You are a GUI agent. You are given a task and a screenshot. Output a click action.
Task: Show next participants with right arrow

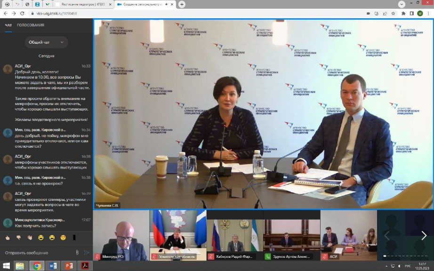point(424,236)
